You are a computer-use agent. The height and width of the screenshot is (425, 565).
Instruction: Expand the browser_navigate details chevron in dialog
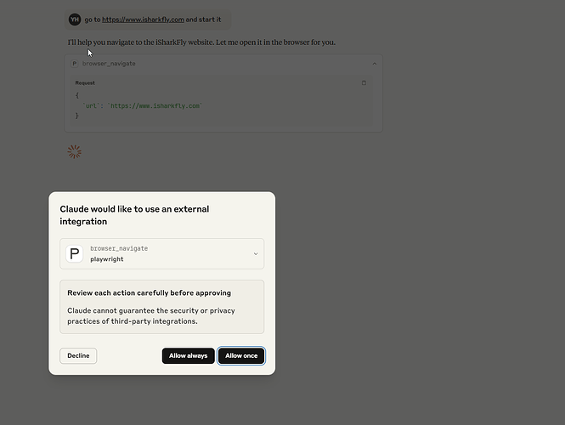[x=256, y=254]
